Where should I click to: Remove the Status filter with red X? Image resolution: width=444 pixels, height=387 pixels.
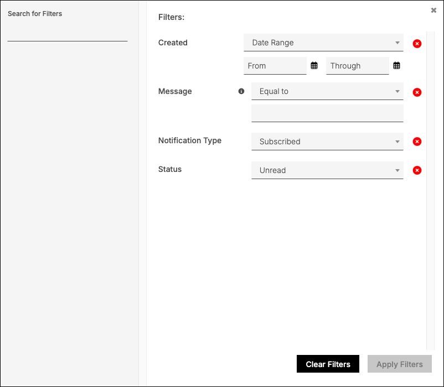click(x=417, y=170)
